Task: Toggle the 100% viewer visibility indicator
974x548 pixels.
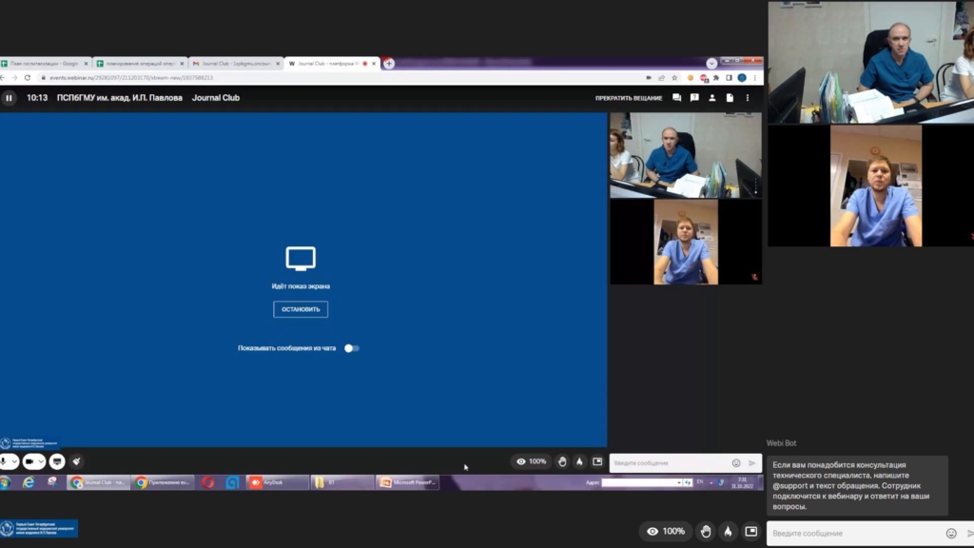Action: click(666, 531)
